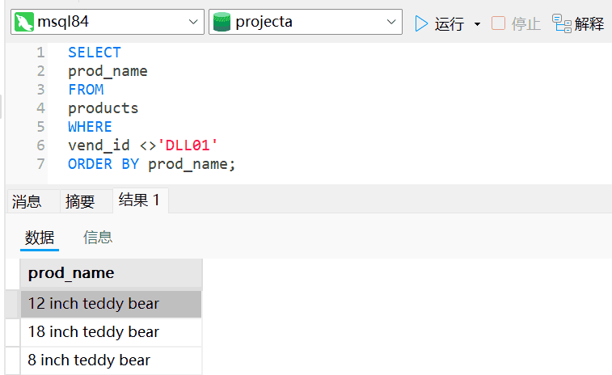The height and width of the screenshot is (375, 612).
Task: Click the row selector beside 12 inch teddy bear
Action: click(x=12, y=304)
